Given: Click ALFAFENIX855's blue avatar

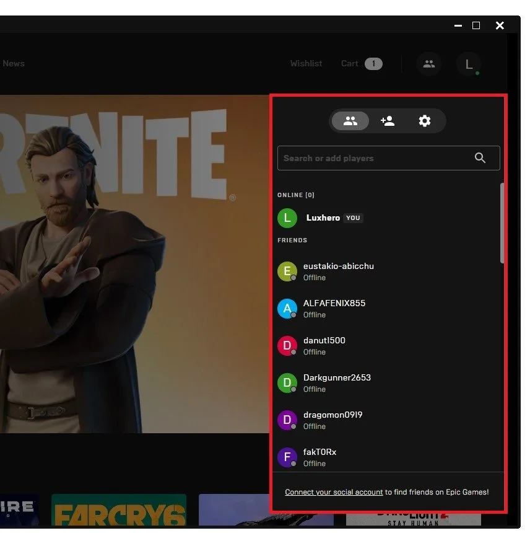Looking at the screenshot, I should pos(287,308).
